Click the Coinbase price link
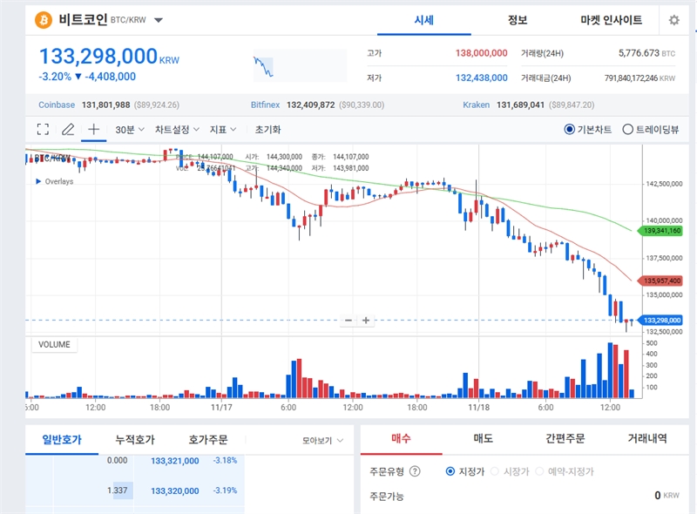Screen dimensions: 697x514 click(57, 105)
